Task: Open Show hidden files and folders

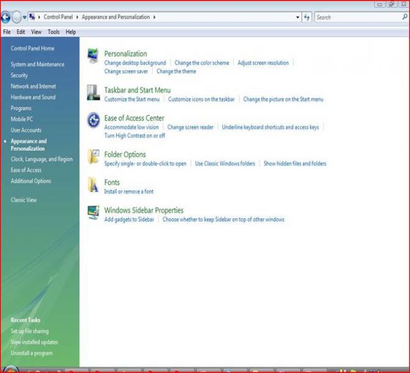Action: coord(294,163)
